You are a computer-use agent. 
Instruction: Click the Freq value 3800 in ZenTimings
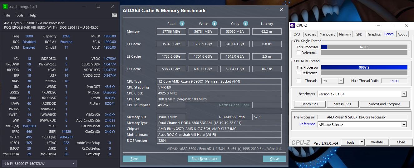pyautogui.click(x=29, y=36)
